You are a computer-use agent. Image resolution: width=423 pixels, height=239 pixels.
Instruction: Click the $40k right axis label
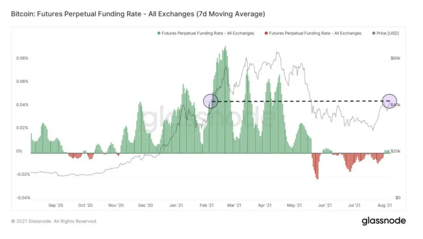click(x=395, y=105)
